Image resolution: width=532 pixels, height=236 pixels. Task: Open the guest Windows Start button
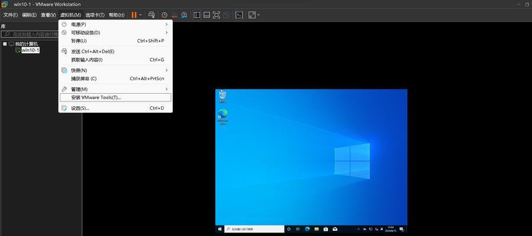(x=220, y=229)
